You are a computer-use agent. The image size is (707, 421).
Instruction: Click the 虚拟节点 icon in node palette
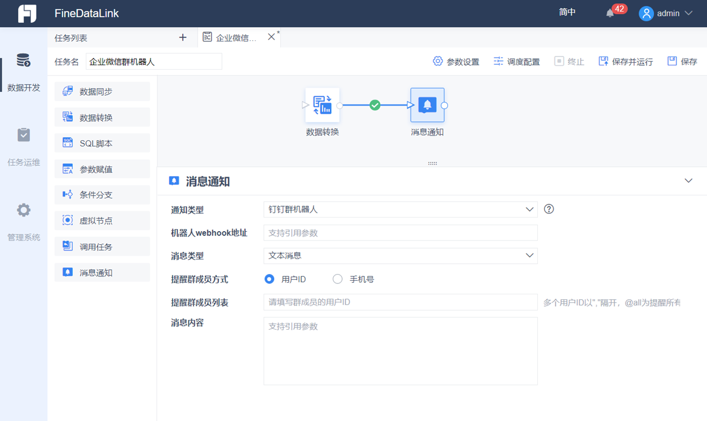[x=67, y=220]
